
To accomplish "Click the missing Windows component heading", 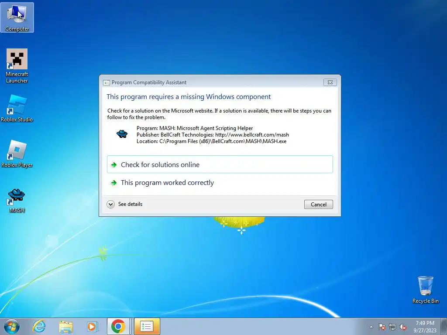I will (x=189, y=96).
